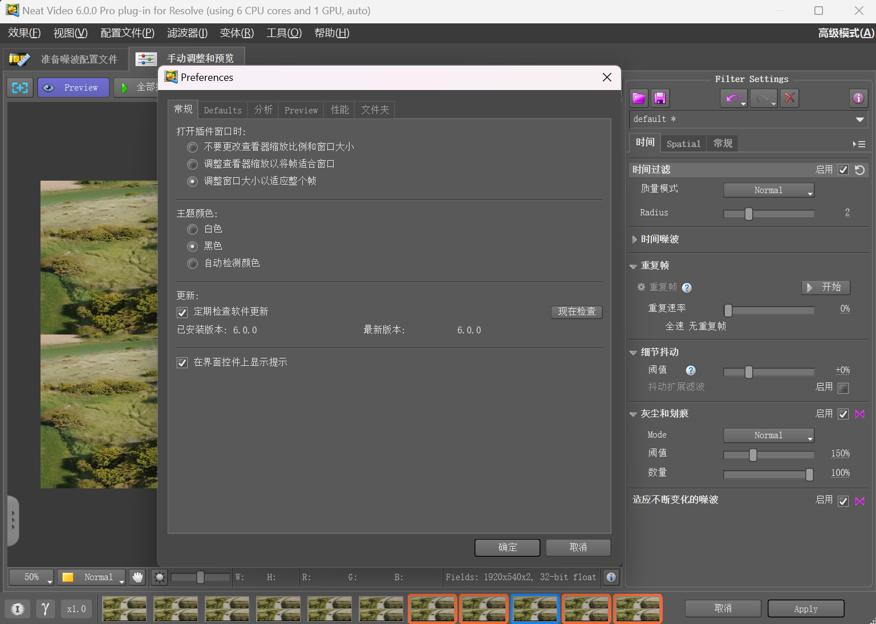This screenshot has height=624, width=876.
Task: Select 不要更改查看器缩放比例和窗口大小 radio option
Action: [193, 147]
